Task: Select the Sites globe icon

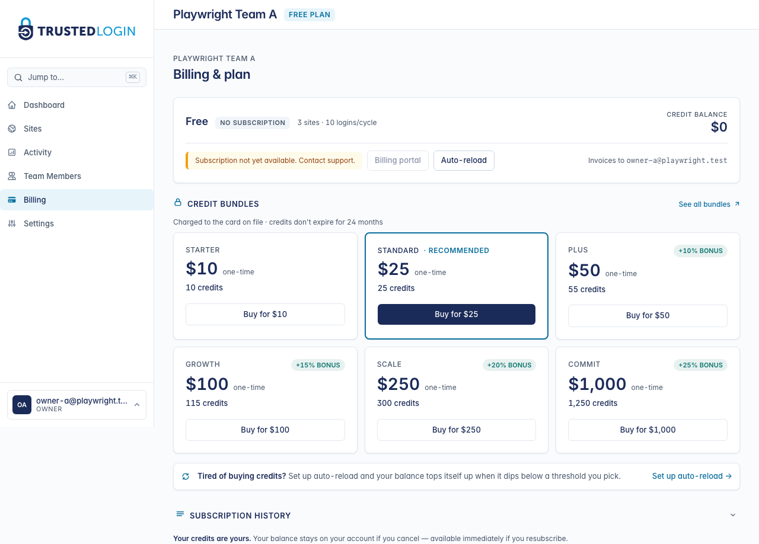Action: [12, 129]
